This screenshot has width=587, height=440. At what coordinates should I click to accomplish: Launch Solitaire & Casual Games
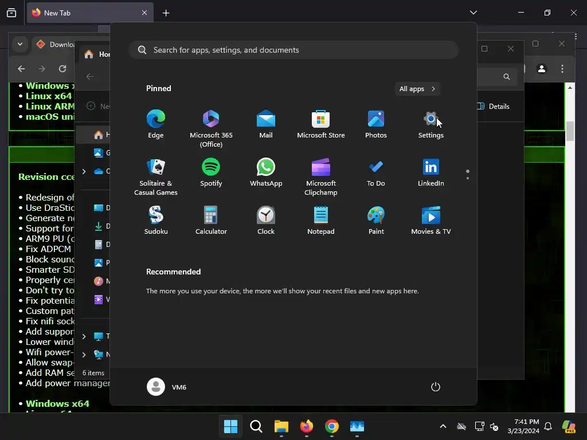pyautogui.click(x=156, y=177)
